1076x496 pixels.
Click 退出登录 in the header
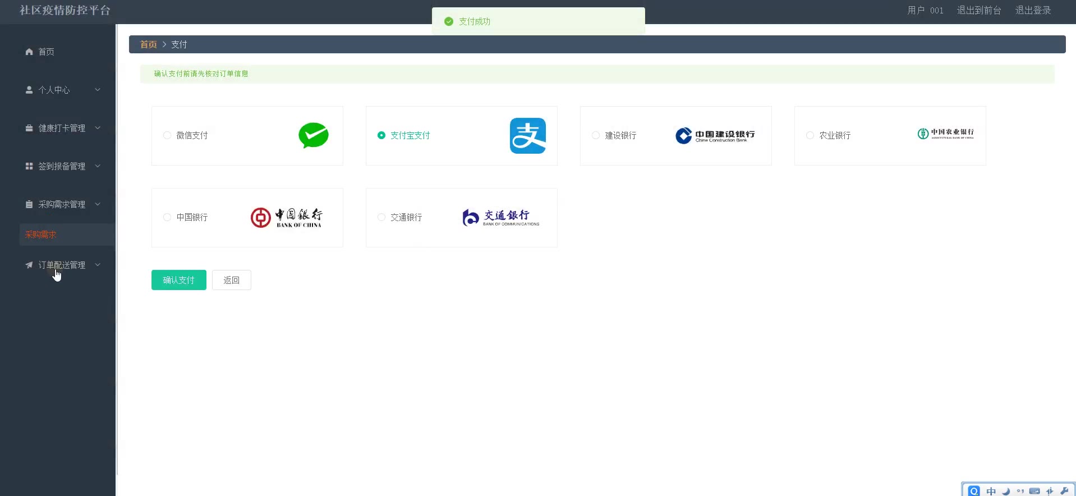(x=1033, y=10)
